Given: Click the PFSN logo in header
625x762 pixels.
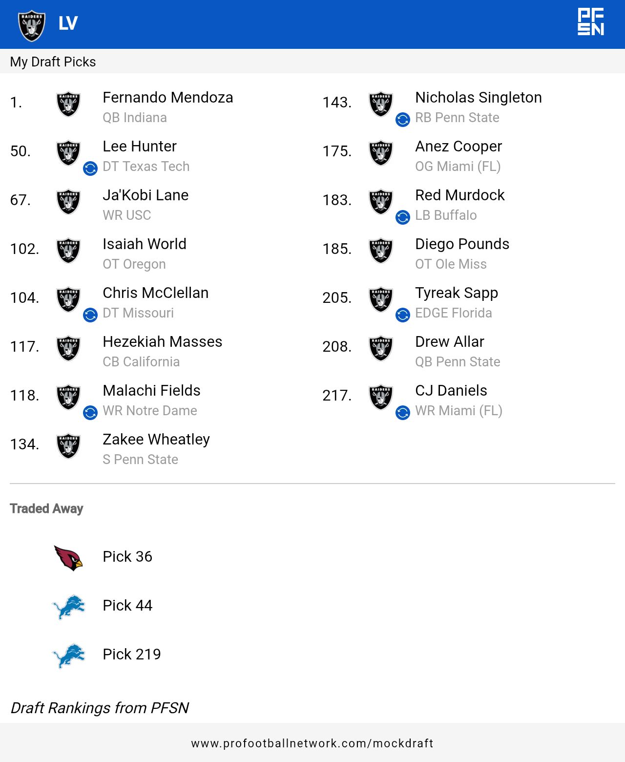Looking at the screenshot, I should pyautogui.click(x=591, y=21).
